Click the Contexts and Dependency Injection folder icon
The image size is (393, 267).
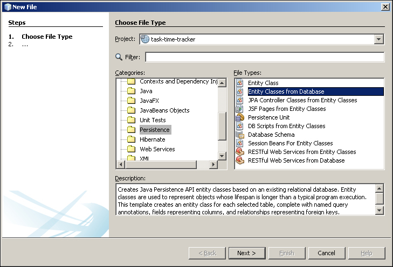(131, 81)
